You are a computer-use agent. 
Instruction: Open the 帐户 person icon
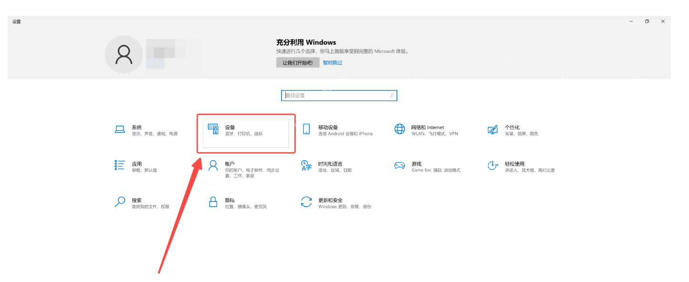pos(213,165)
